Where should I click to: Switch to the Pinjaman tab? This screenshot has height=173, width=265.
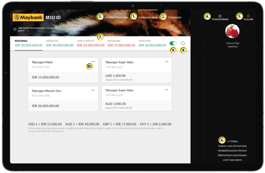[x=121, y=43]
